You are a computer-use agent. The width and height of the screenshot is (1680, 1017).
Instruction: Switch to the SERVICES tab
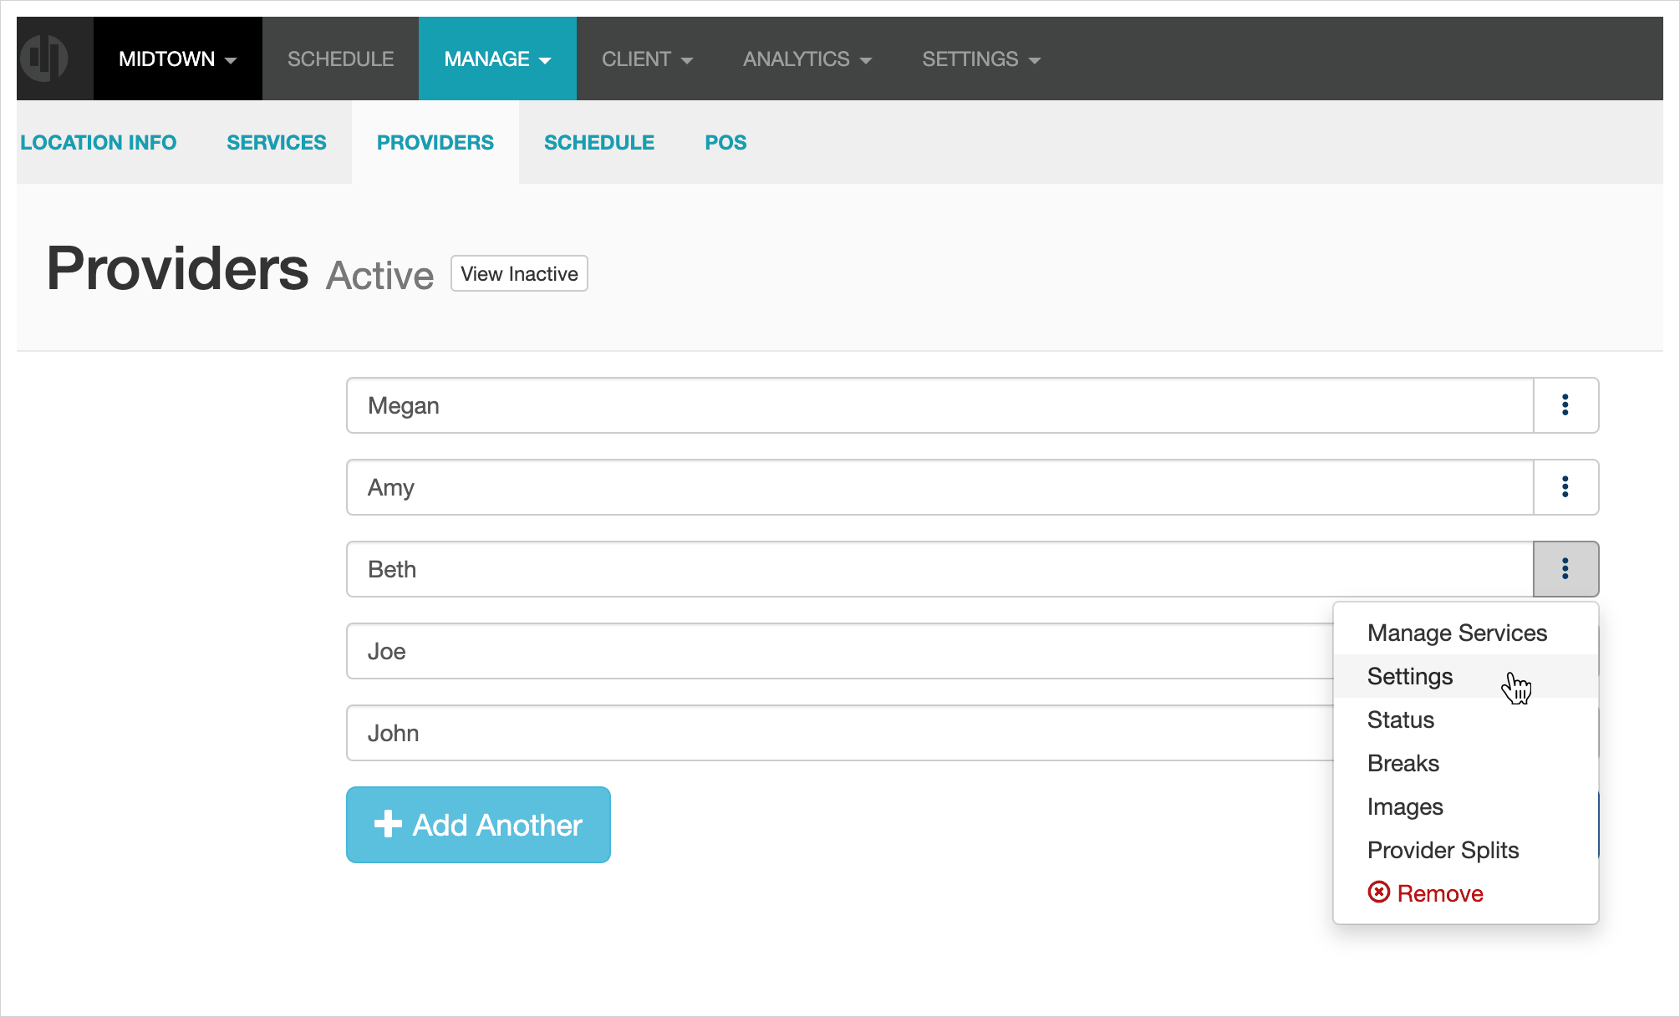277,142
